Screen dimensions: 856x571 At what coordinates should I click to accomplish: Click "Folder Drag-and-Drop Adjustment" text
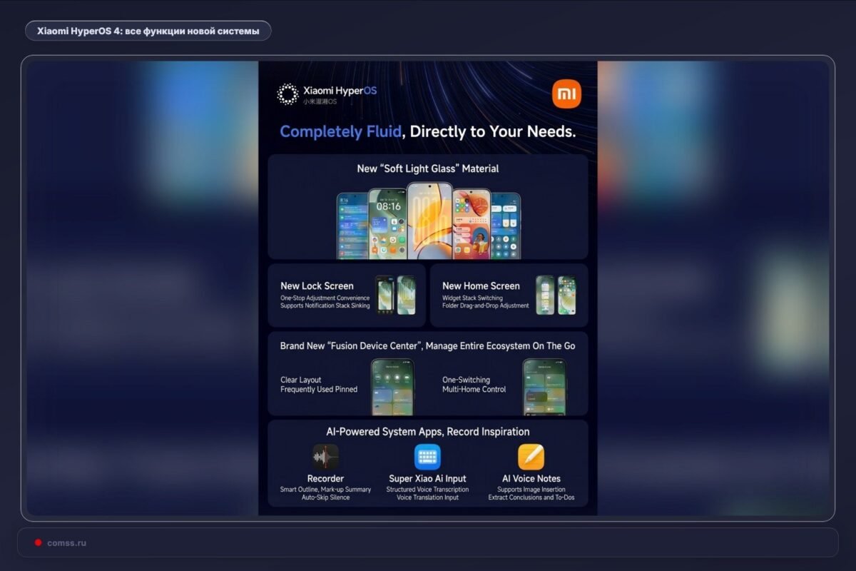point(486,306)
